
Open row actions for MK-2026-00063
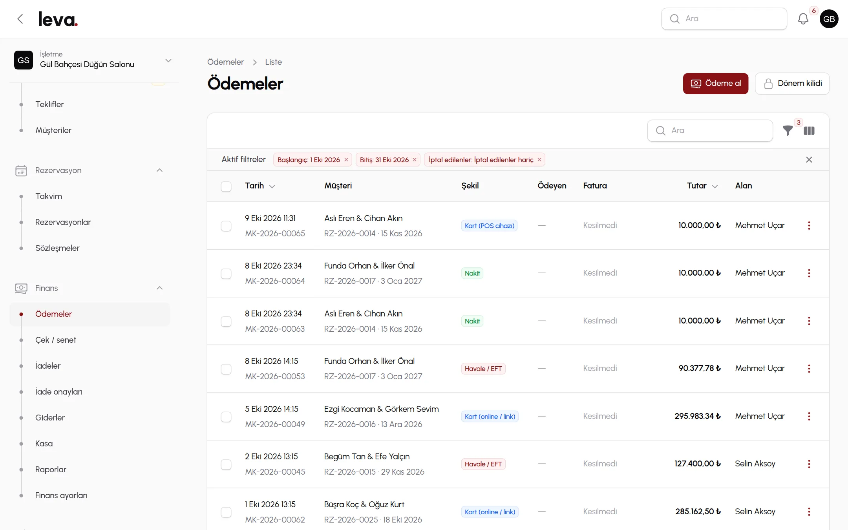point(809,321)
